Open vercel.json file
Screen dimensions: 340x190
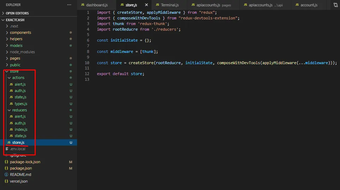[39, 181]
